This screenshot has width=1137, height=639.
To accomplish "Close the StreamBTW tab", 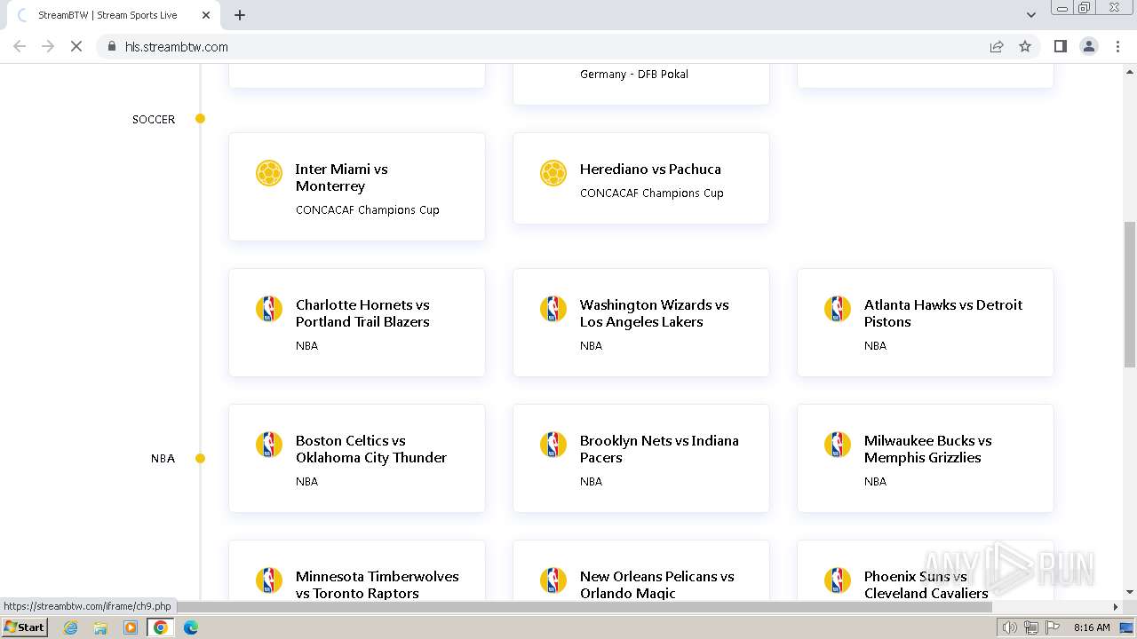I will pyautogui.click(x=206, y=15).
